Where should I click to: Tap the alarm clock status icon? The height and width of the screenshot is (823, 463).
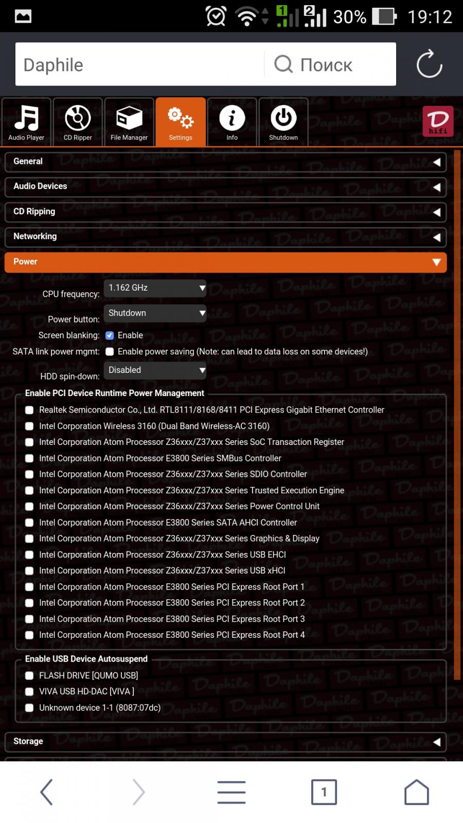pyautogui.click(x=216, y=16)
